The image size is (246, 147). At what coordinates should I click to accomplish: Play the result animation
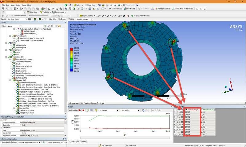click(x=80, y=110)
